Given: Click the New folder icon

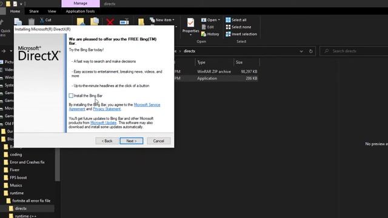Looking at the screenshot, I should tap(141, 22).
